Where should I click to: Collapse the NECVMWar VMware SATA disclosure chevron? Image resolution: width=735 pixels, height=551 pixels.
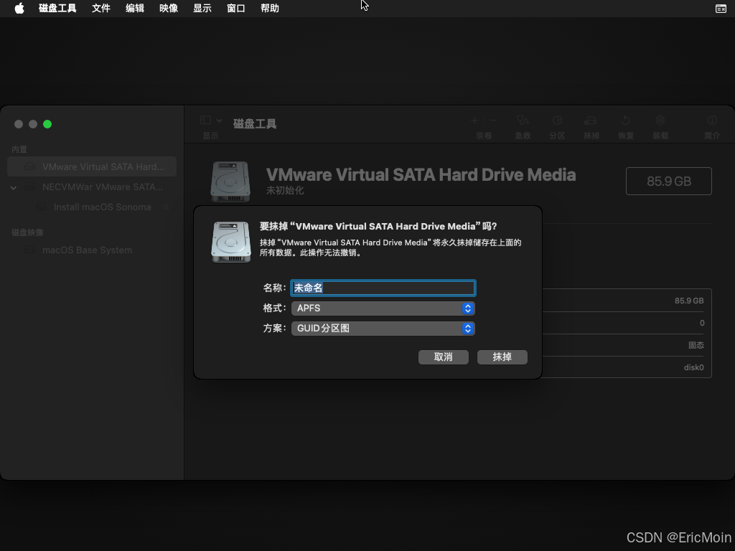coord(14,187)
